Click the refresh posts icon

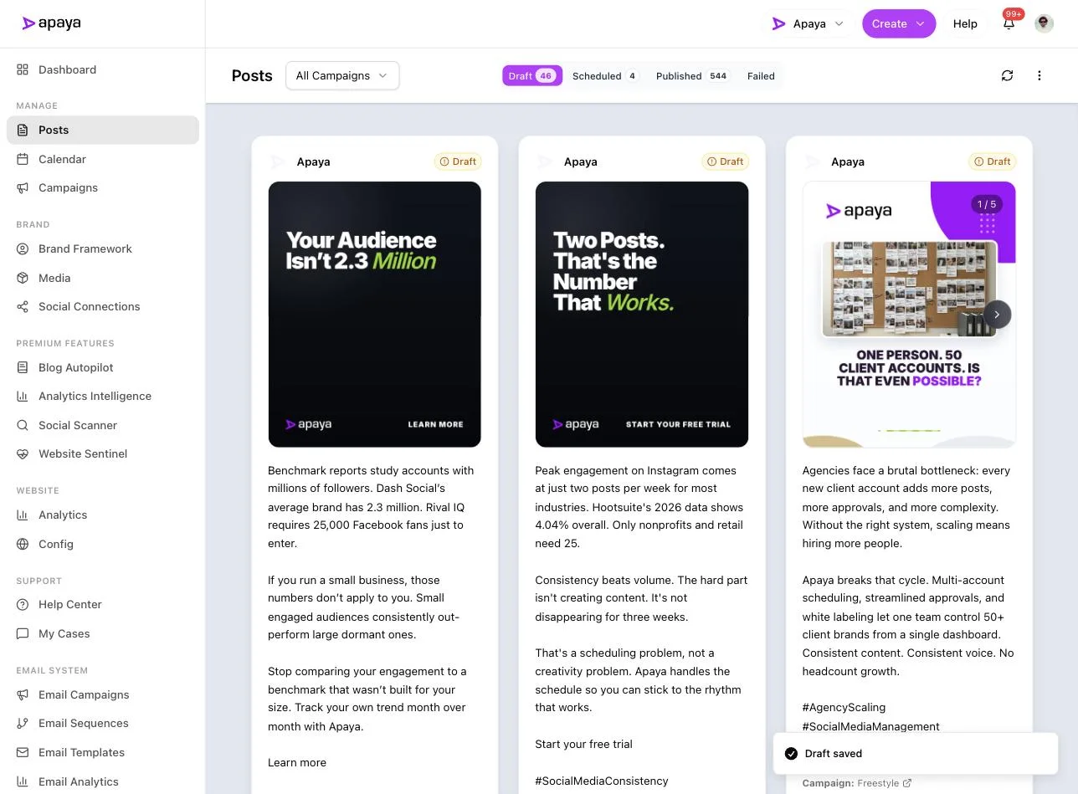point(1007,75)
